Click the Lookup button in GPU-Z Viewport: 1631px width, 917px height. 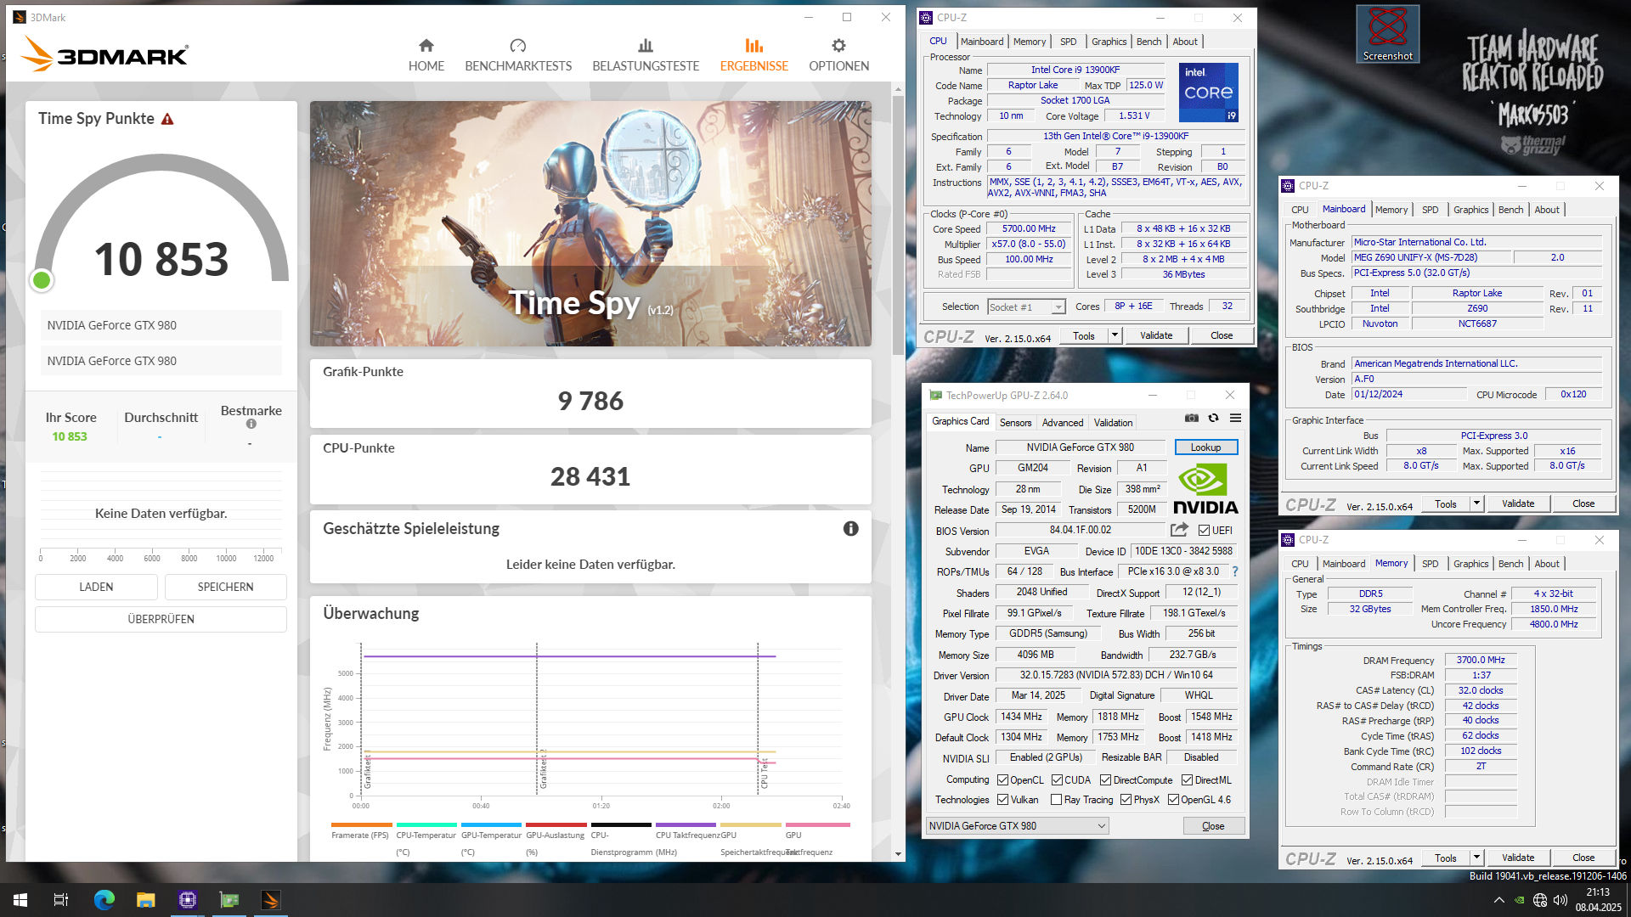coord(1205,447)
